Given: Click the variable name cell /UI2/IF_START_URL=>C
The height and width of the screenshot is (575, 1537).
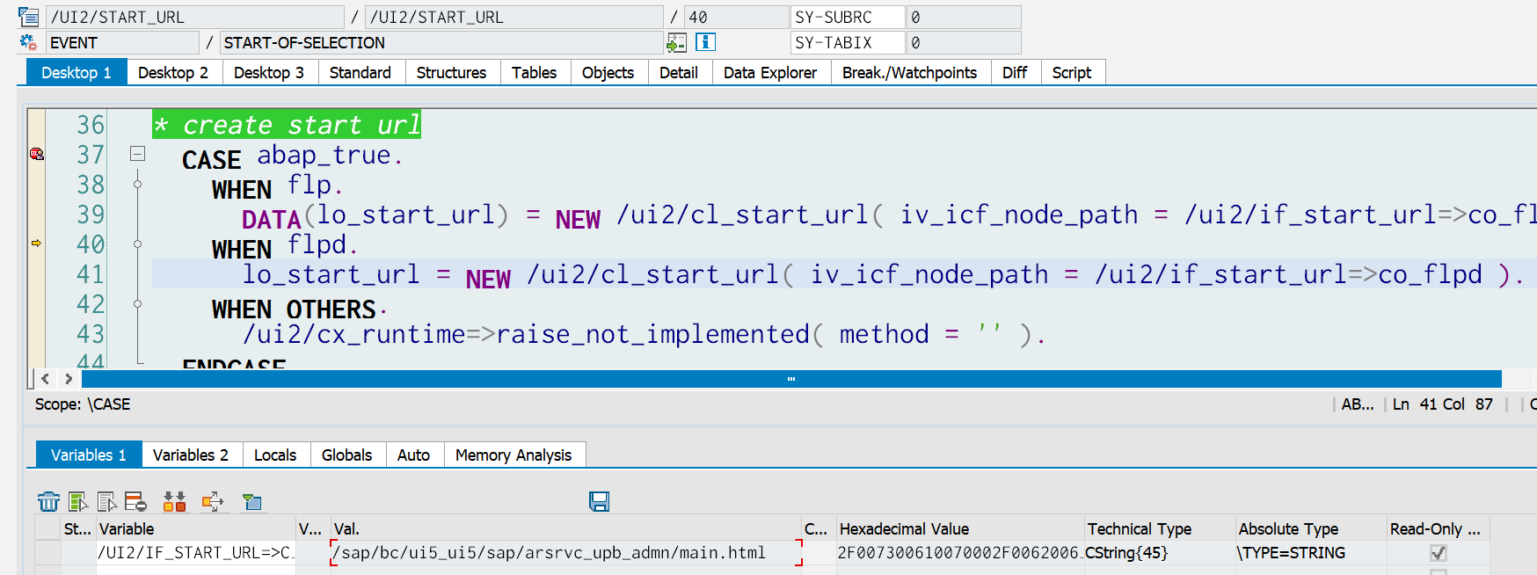Looking at the screenshot, I should (195, 553).
